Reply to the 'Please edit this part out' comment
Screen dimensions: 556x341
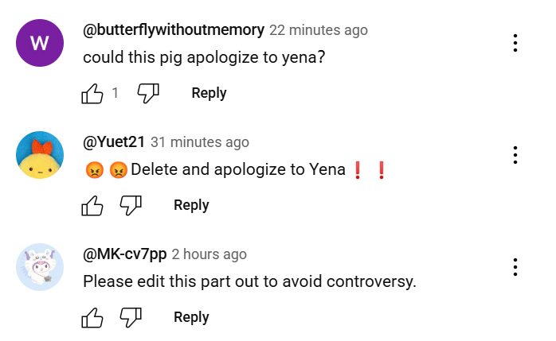click(191, 318)
